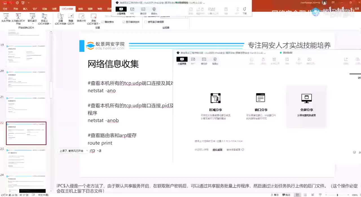
Task: Switch to the 设计 ribbon tab
Action: (x=35, y=9)
